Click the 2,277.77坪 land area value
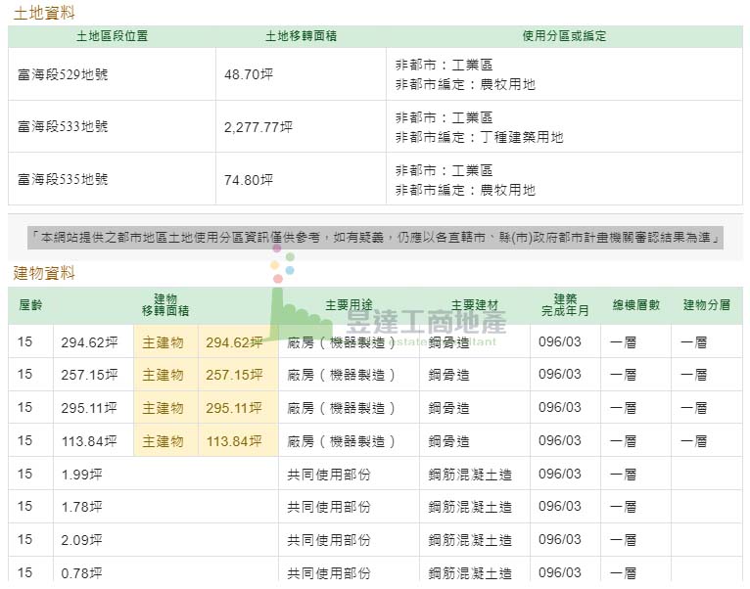The width and height of the screenshot is (750, 589). coord(258,127)
